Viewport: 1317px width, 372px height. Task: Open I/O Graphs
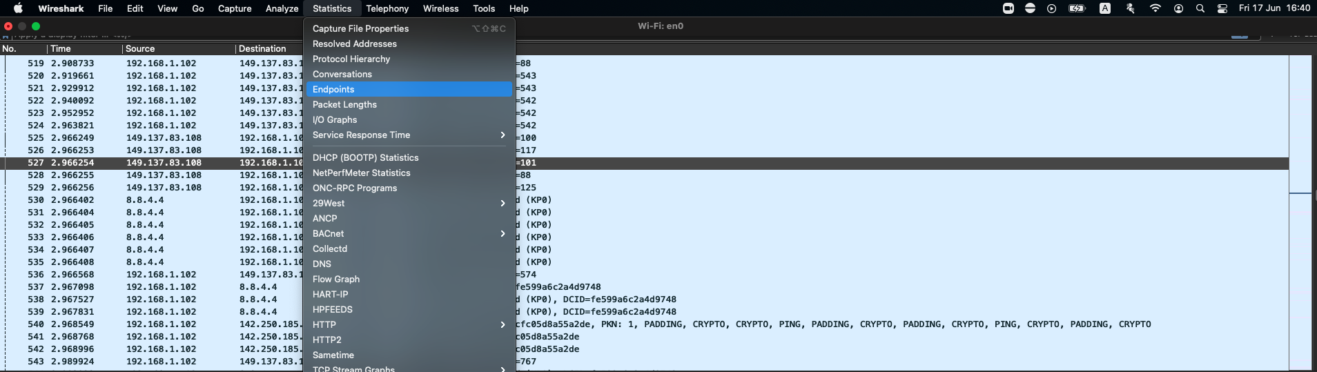pyautogui.click(x=409, y=119)
